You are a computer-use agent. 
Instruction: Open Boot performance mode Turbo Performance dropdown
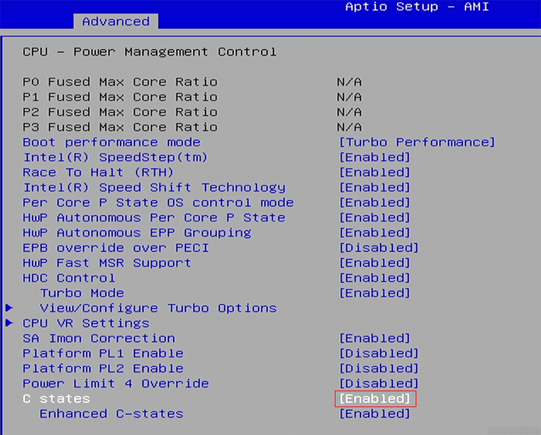click(417, 142)
